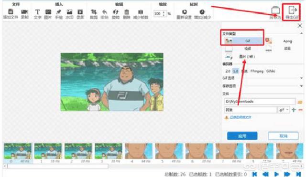The image size is (306, 177).
Task: Click the Cancel button
Action: click(x=283, y=136)
